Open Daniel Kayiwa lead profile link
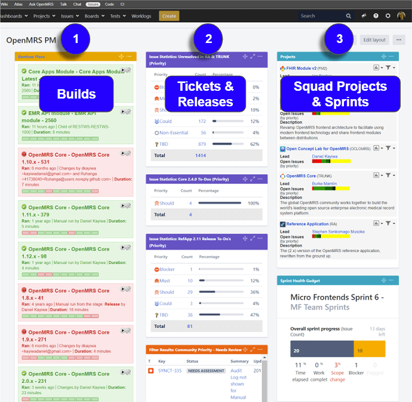The width and height of the screenshot is (412, 402). pyautogui.click(x=325, y=156)
